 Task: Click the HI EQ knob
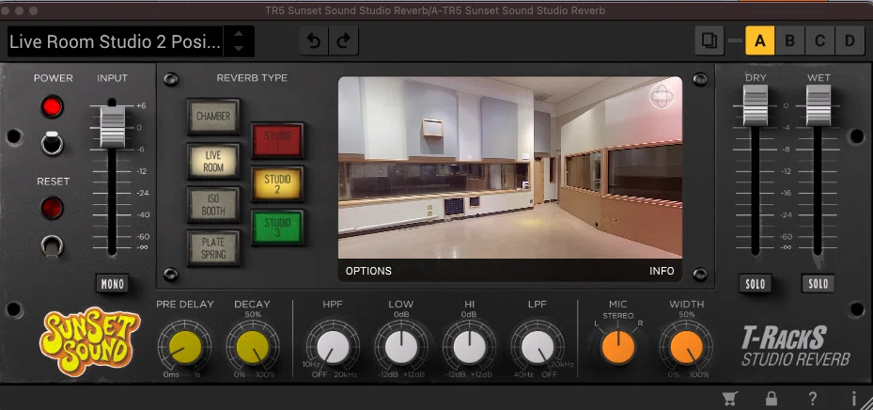(469, 347)
